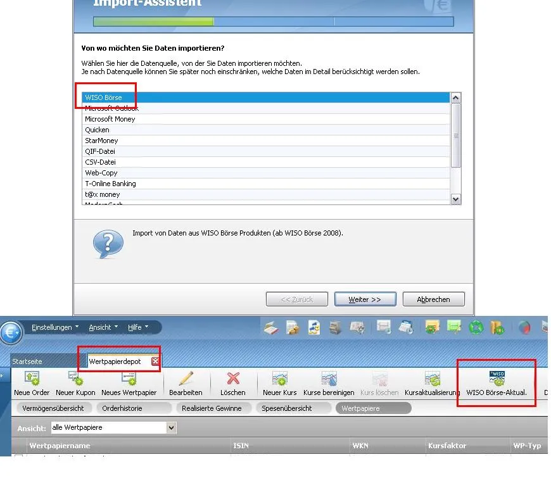Start Kursaktualisierung from the toolbar
This screenshot has height=502, width=551.
(433, 379)
